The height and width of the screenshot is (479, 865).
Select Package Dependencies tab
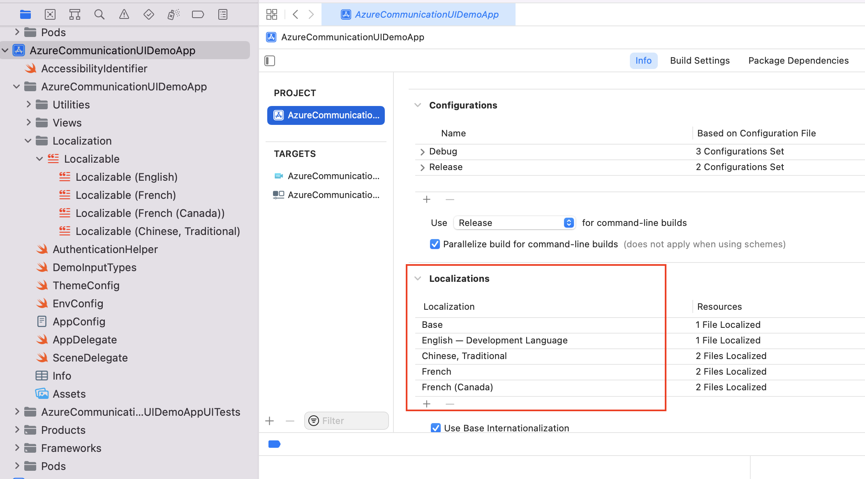tap(798, 61)
